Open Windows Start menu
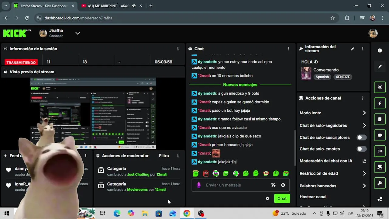Image resolution: width=389 pixels, height=219 pixels. click(x=7, y=214)
